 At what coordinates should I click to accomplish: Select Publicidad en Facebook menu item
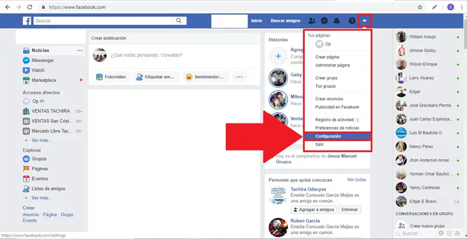(x=337, y=107)
